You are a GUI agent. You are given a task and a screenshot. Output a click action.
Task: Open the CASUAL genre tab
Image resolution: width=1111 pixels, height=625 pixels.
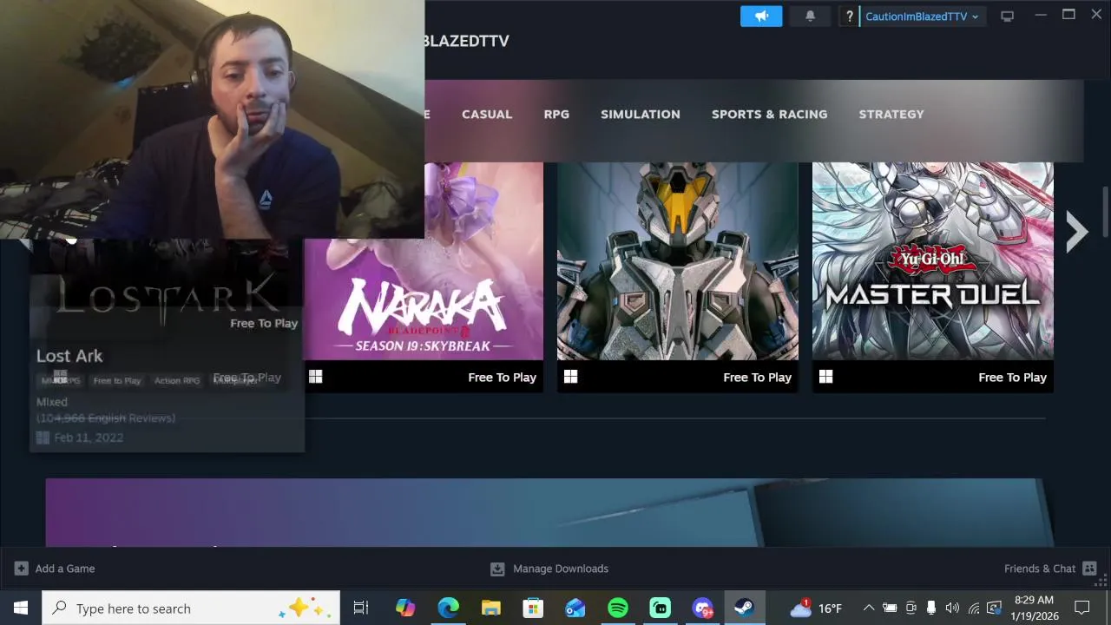(x=487, y=114)
